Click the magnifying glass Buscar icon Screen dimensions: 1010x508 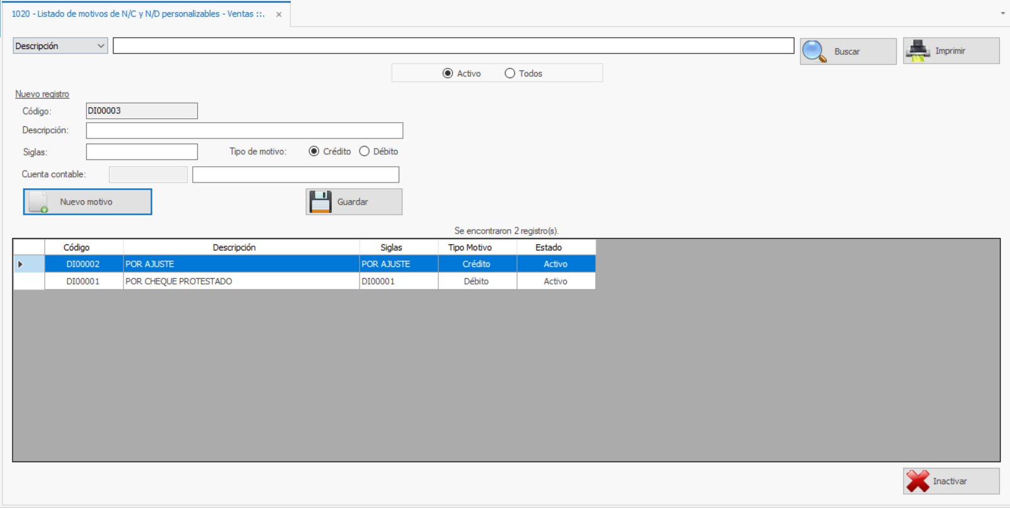(814, 52)
